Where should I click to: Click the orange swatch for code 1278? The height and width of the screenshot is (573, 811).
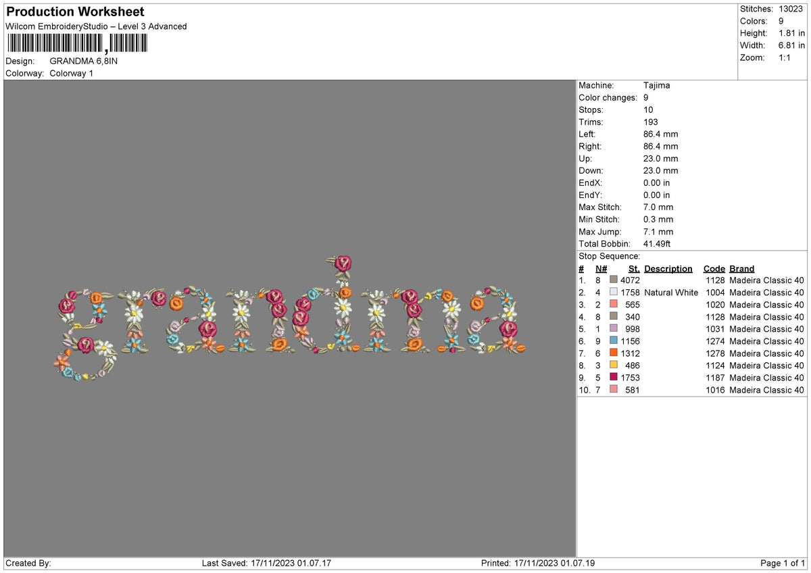pyautogui.click(x=614, y=353)
